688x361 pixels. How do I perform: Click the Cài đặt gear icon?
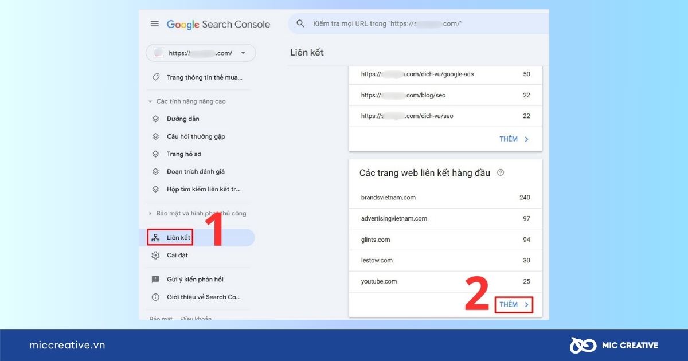coord(155,256)
